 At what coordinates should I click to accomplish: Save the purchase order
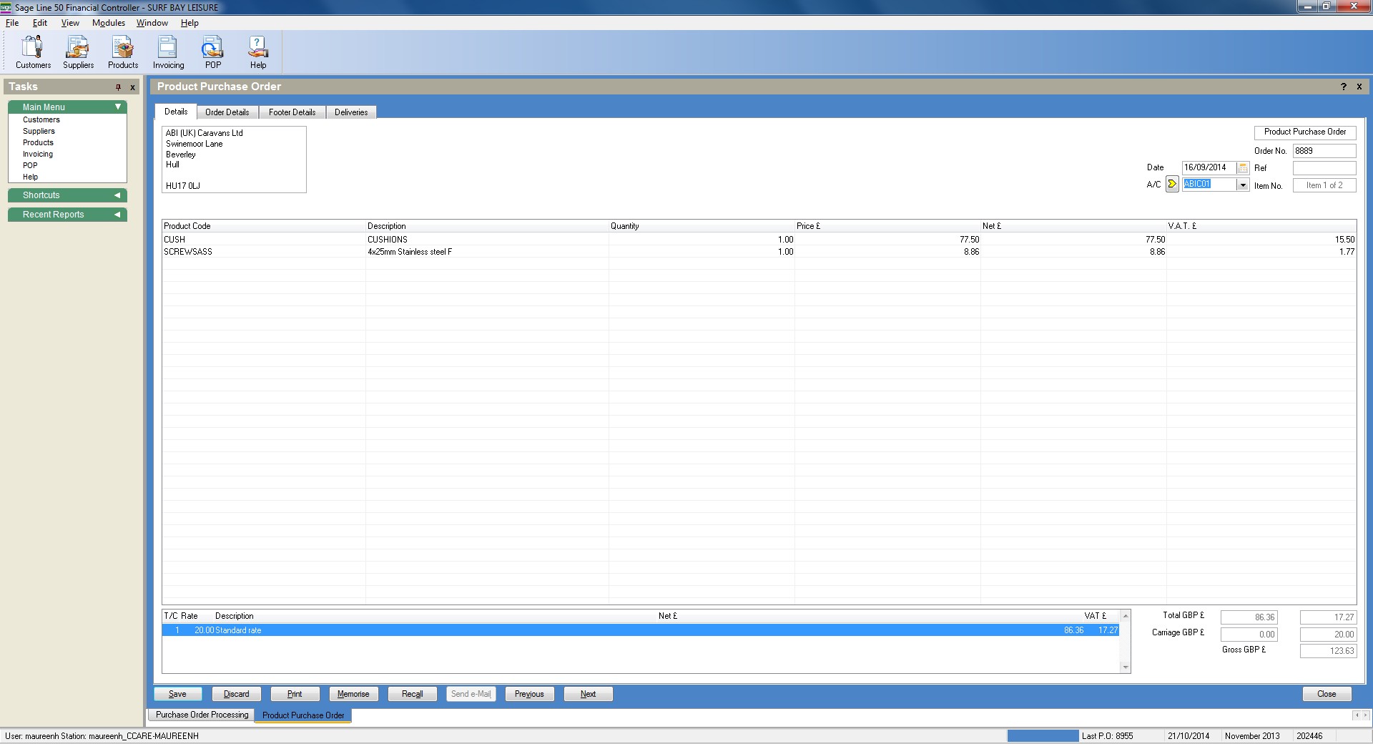tap(177, 694)
